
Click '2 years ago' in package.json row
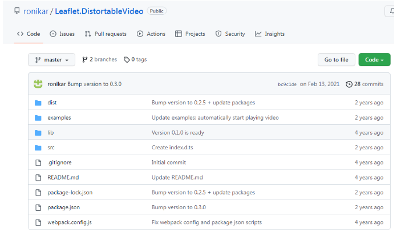point(369,207)
